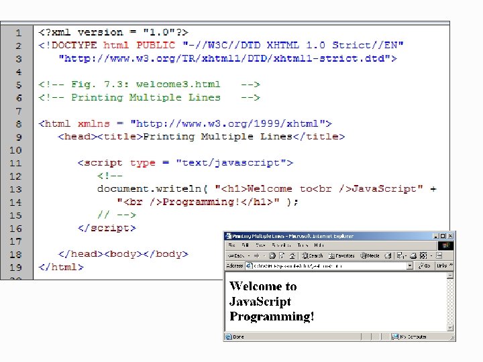
Task: Click the browser scrollbar up arrow
Action: 450,276
